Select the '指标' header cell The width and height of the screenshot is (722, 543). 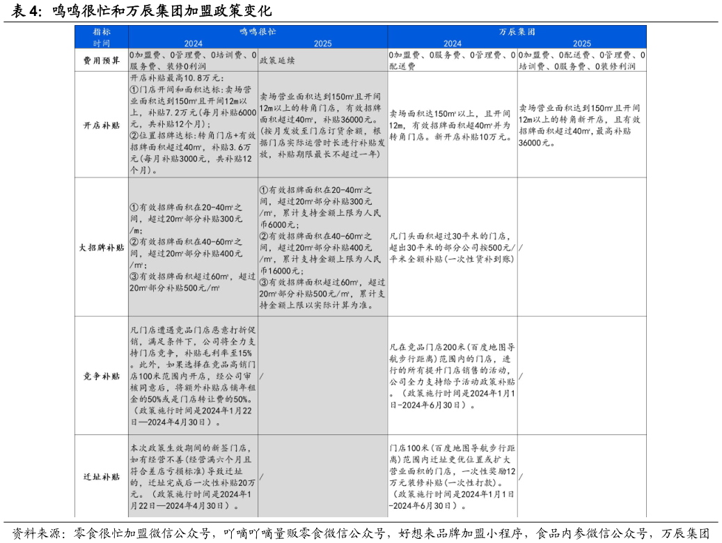point(102,32)
